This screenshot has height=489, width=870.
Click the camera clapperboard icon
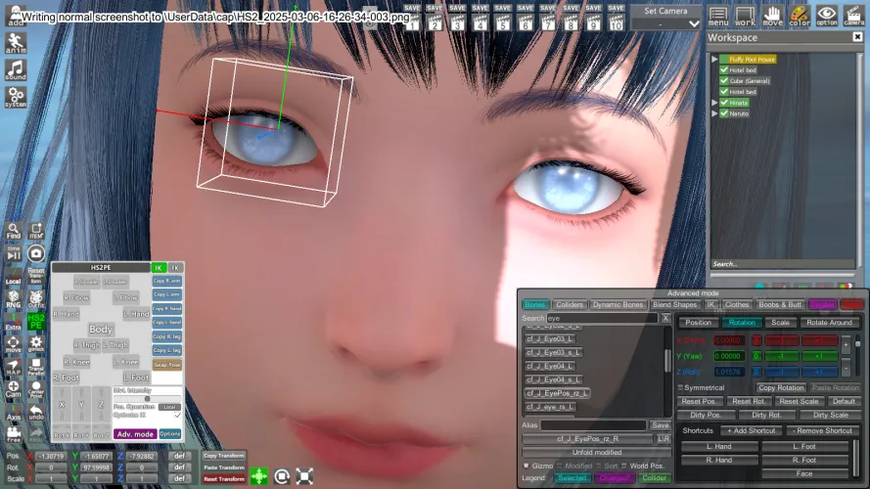854,15
